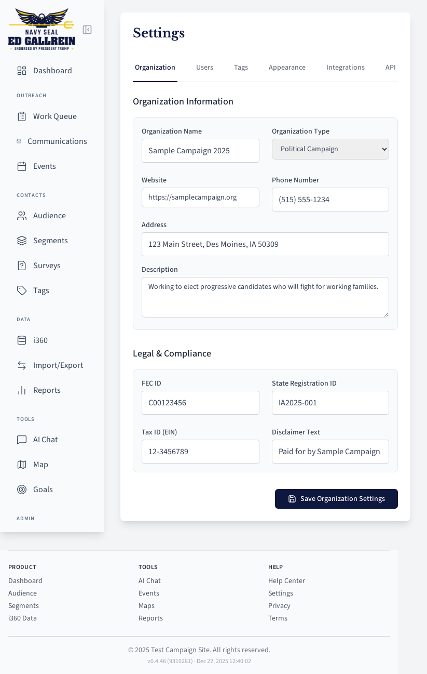The height and width of the screenshot is (674, 427).
Task: Click the Events calendar icon
Action: pos(22,166)
